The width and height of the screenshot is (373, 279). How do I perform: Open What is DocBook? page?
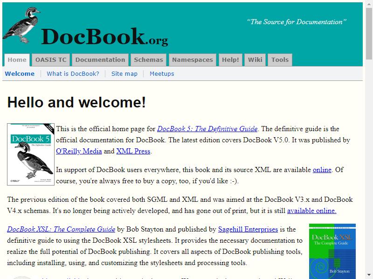(x=73, y=74)
